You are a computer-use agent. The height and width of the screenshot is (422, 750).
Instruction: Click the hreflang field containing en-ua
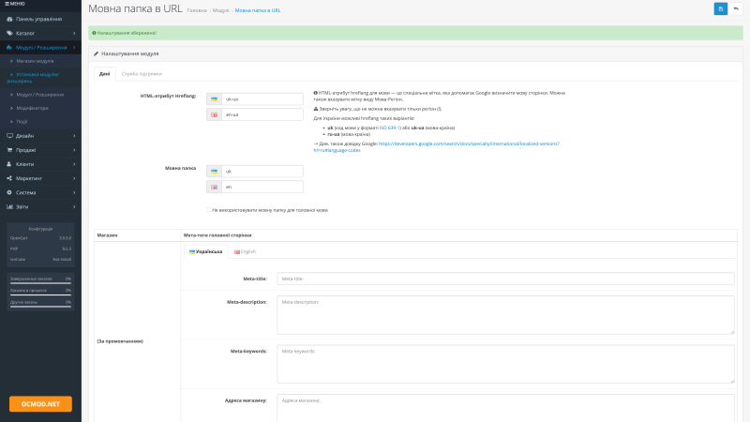click(x=262, y=114)
